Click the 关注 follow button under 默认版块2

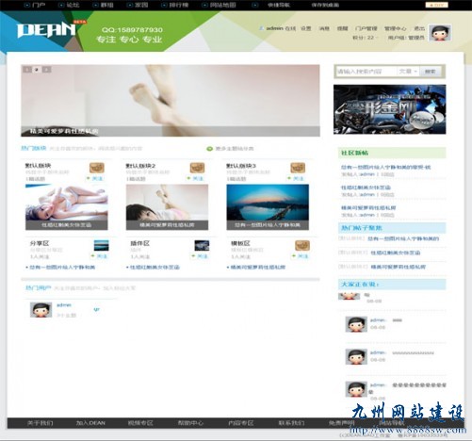click(x=197, y=178)
